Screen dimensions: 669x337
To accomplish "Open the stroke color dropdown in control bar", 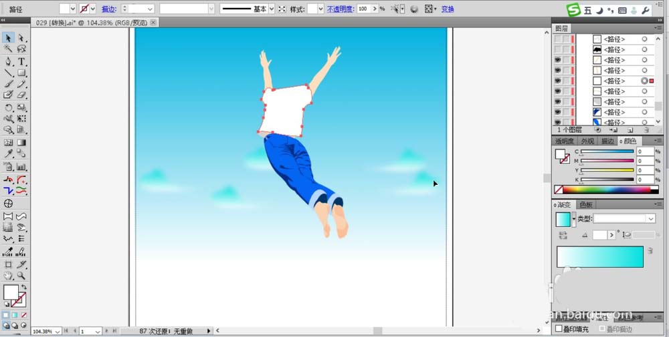I will (92, 9).
